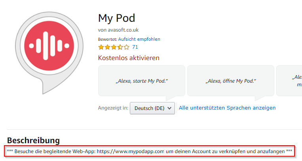Open the Deutsch (DE) language dropdown
302x161 pixels.
pos(152,108)
